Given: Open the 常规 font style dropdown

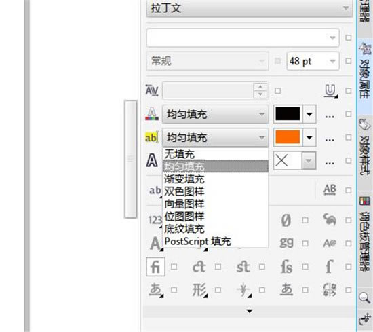Looking at the screenshot, I should click(208, 61).
